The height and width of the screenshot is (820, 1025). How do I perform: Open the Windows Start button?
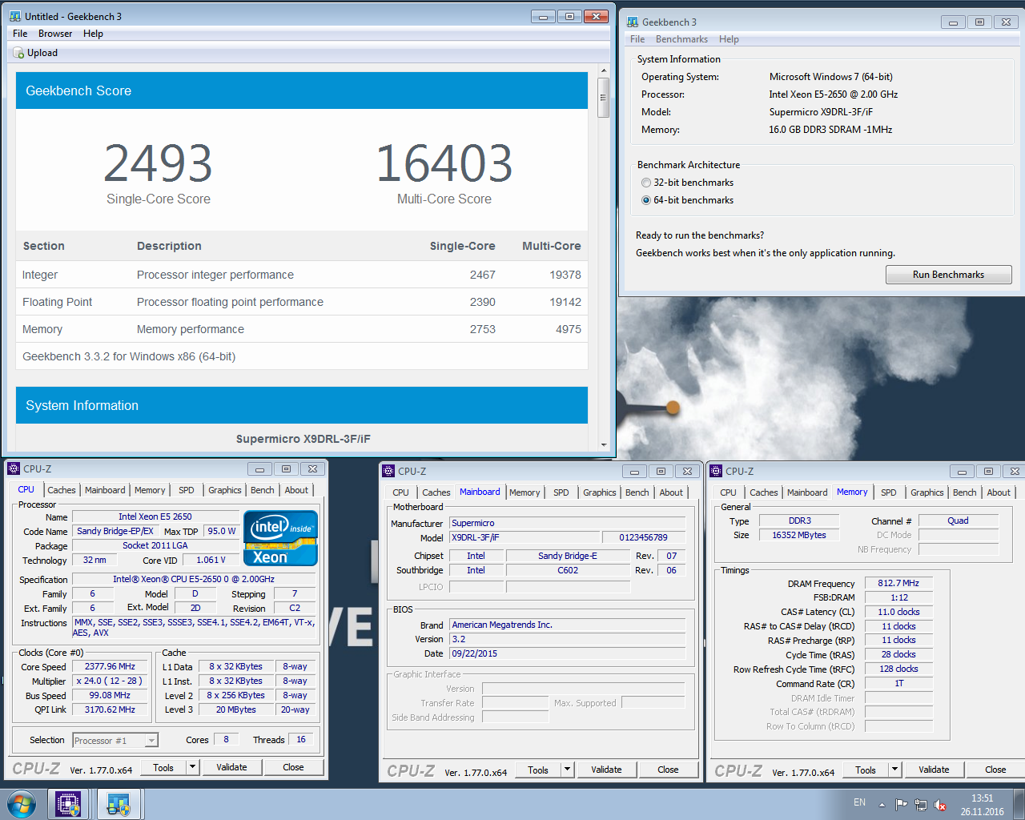(22, 804)
